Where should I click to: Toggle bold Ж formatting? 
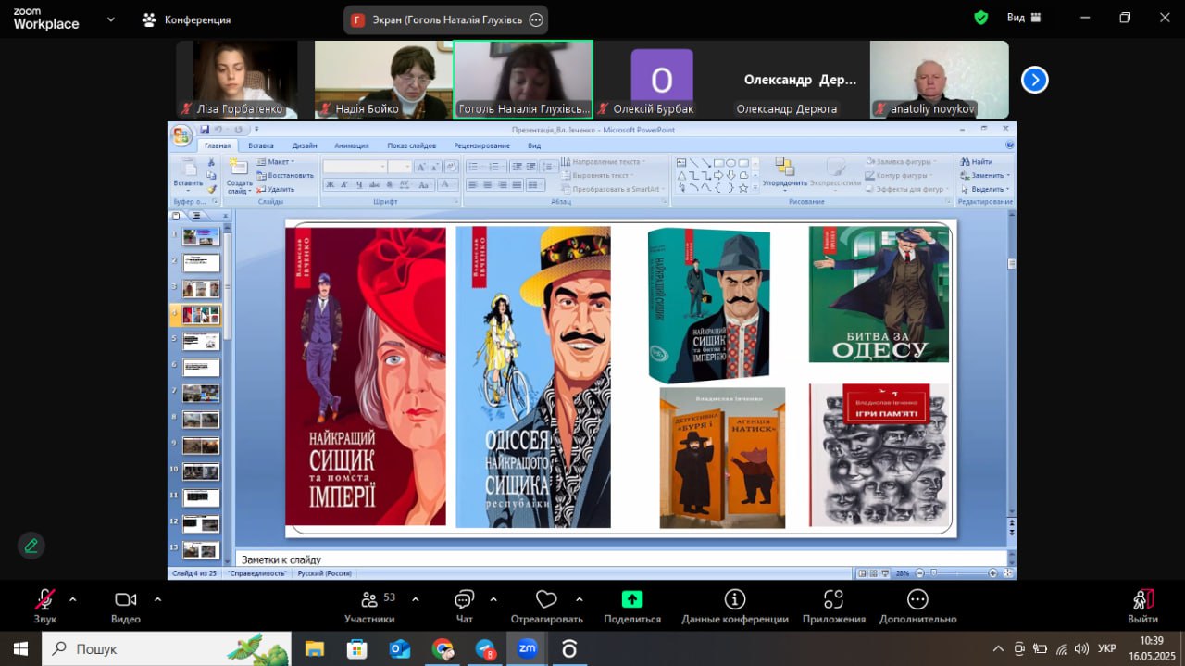tap(330, 185)
